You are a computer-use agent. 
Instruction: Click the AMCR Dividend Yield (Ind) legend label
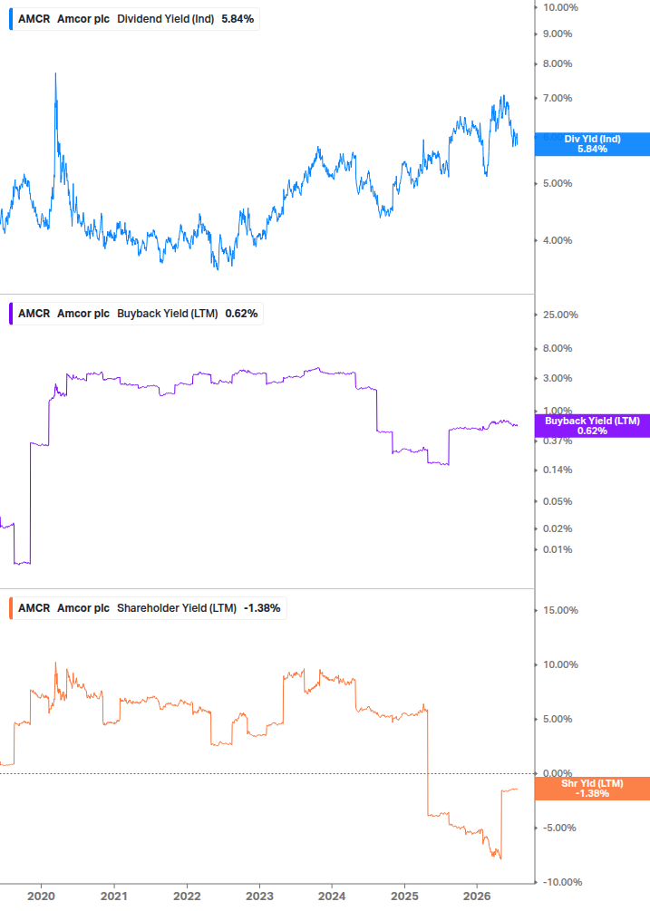(134, 19)
